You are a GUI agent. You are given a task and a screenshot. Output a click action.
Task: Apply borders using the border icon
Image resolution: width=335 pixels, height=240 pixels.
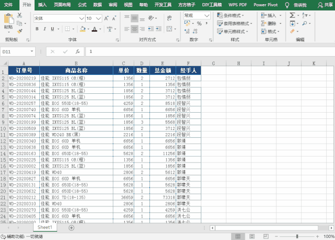[x=67, y=29]
